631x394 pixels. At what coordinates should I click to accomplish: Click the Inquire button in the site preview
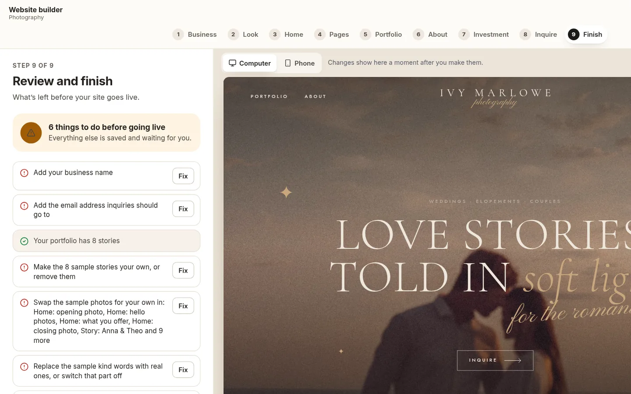coord(495,360)
